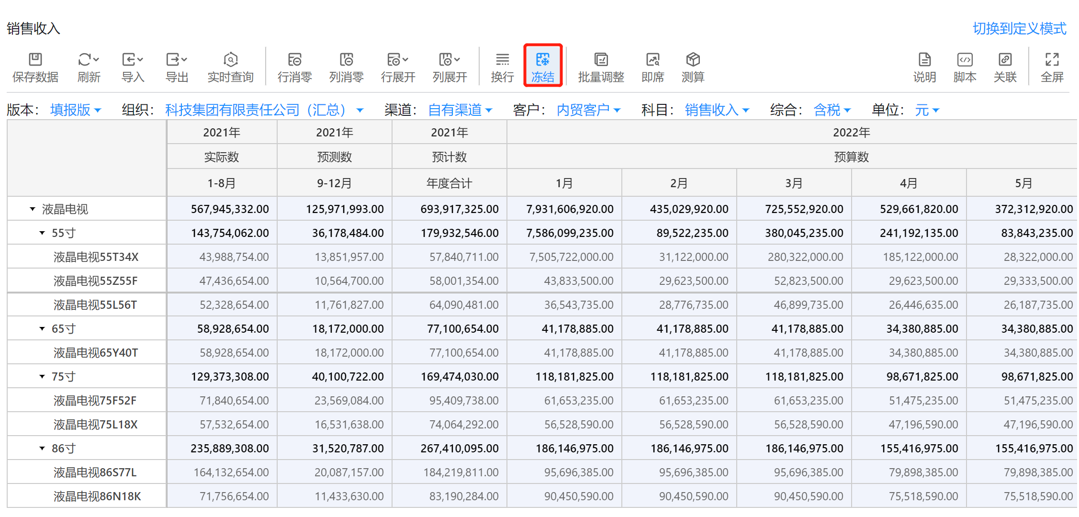Open the 单位 元 unit dropdown
The image size is (1079, 517).
point(926,110)
